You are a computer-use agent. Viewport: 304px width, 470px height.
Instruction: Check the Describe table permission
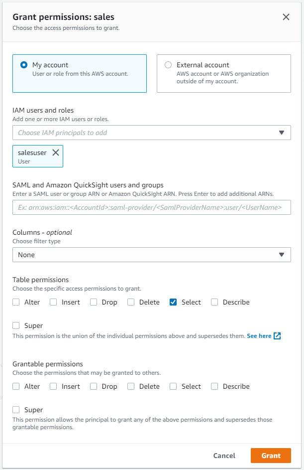(x=214, y=302)
